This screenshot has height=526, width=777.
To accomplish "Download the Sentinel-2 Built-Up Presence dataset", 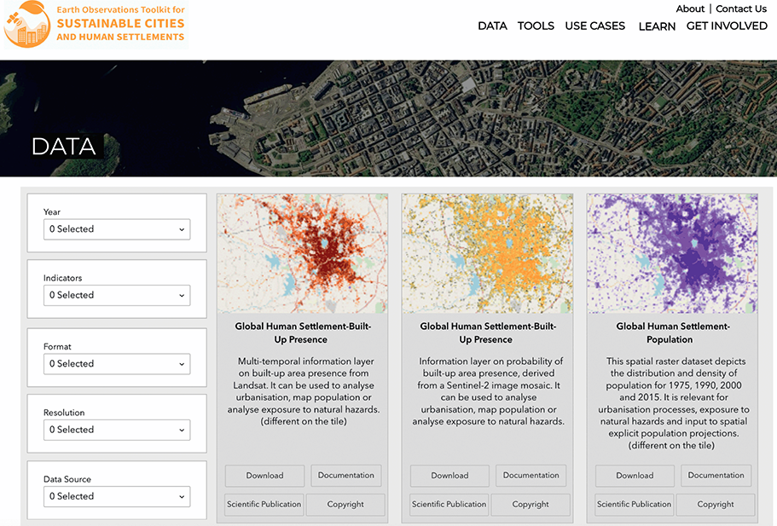I will tap(449, 476).
